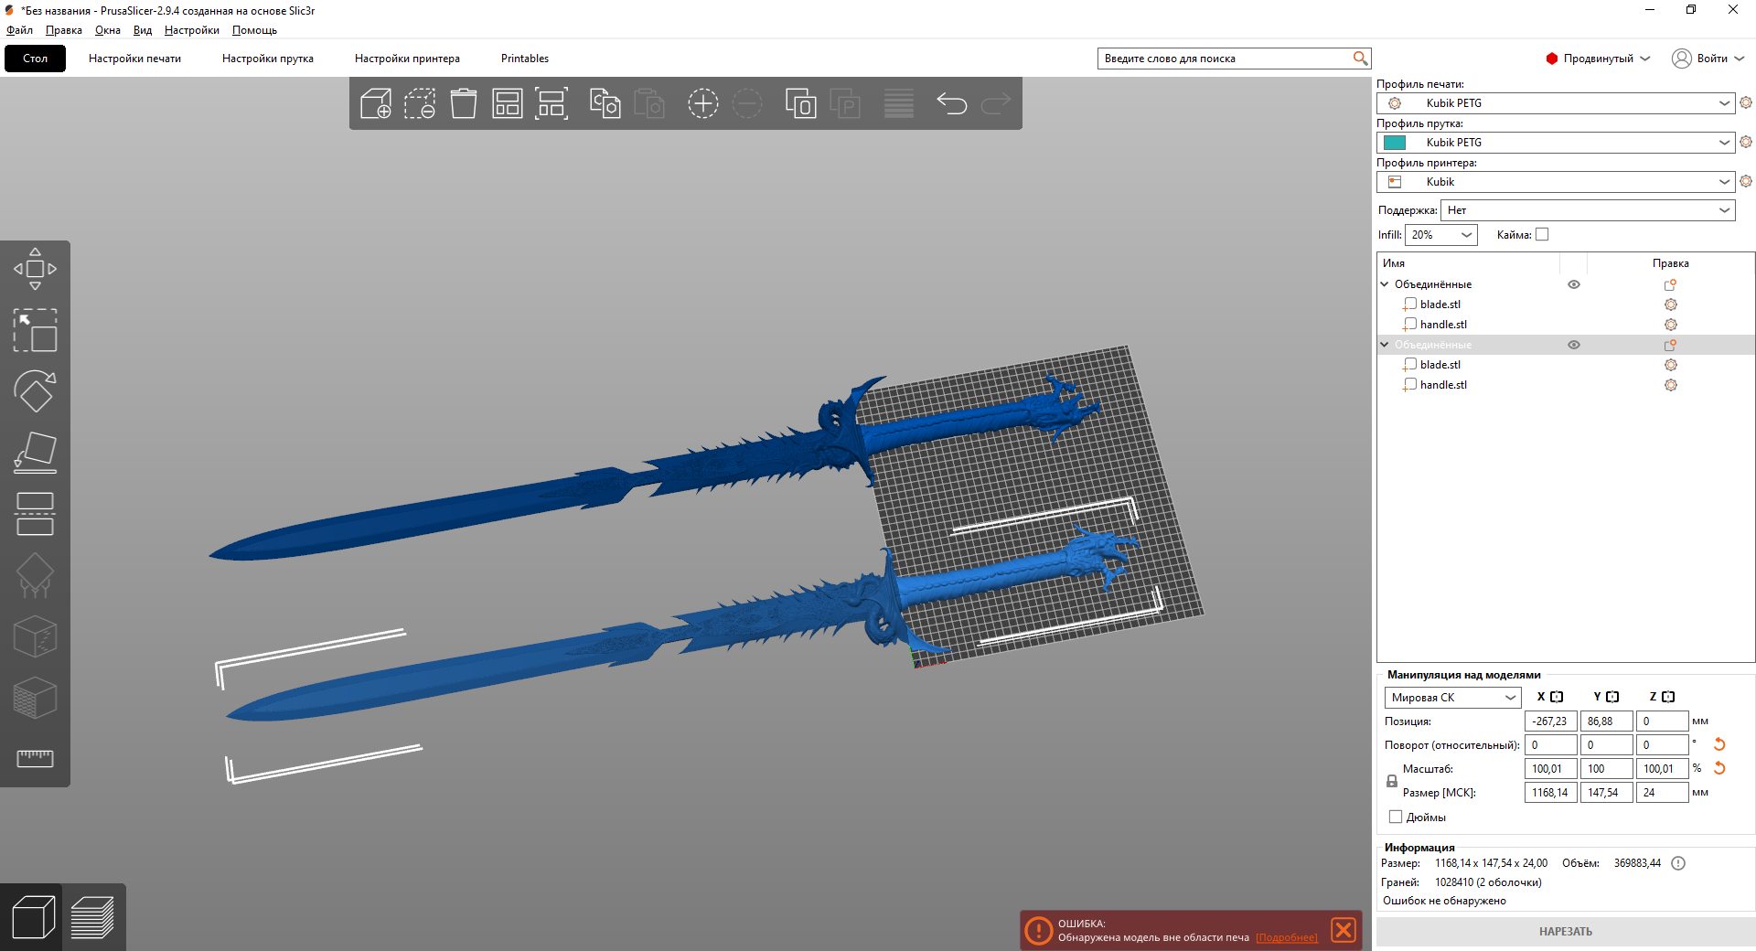Click the volume info icon
1756x951 pixels.
pos(1678,863)
